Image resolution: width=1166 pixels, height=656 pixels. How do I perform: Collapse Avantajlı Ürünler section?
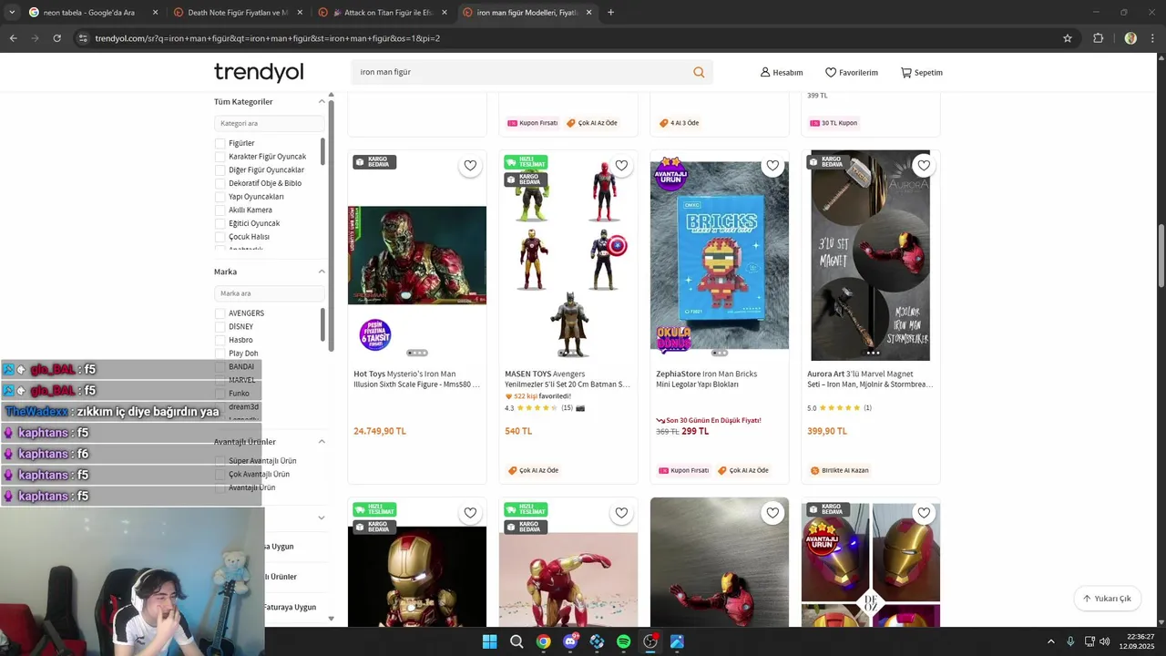click(322, 442)
